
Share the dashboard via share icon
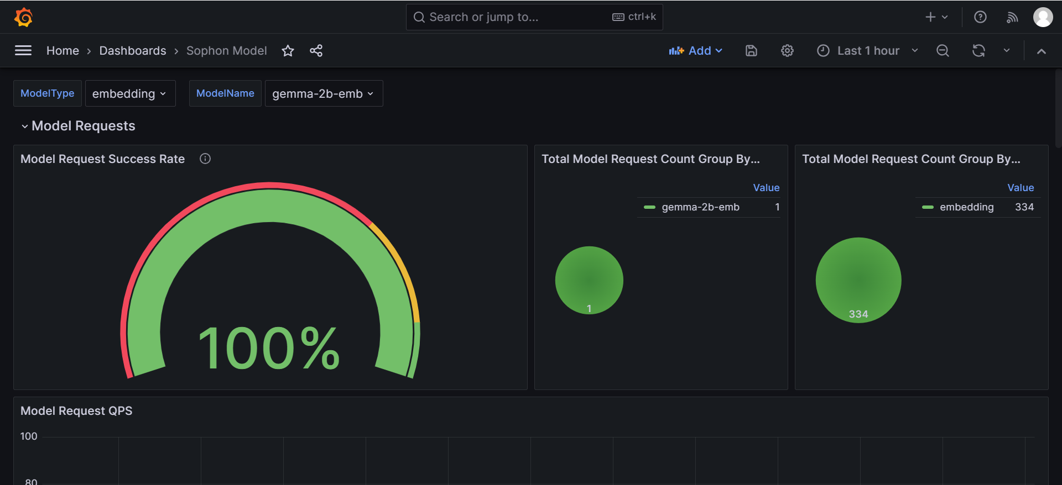(x=316, y=51)
